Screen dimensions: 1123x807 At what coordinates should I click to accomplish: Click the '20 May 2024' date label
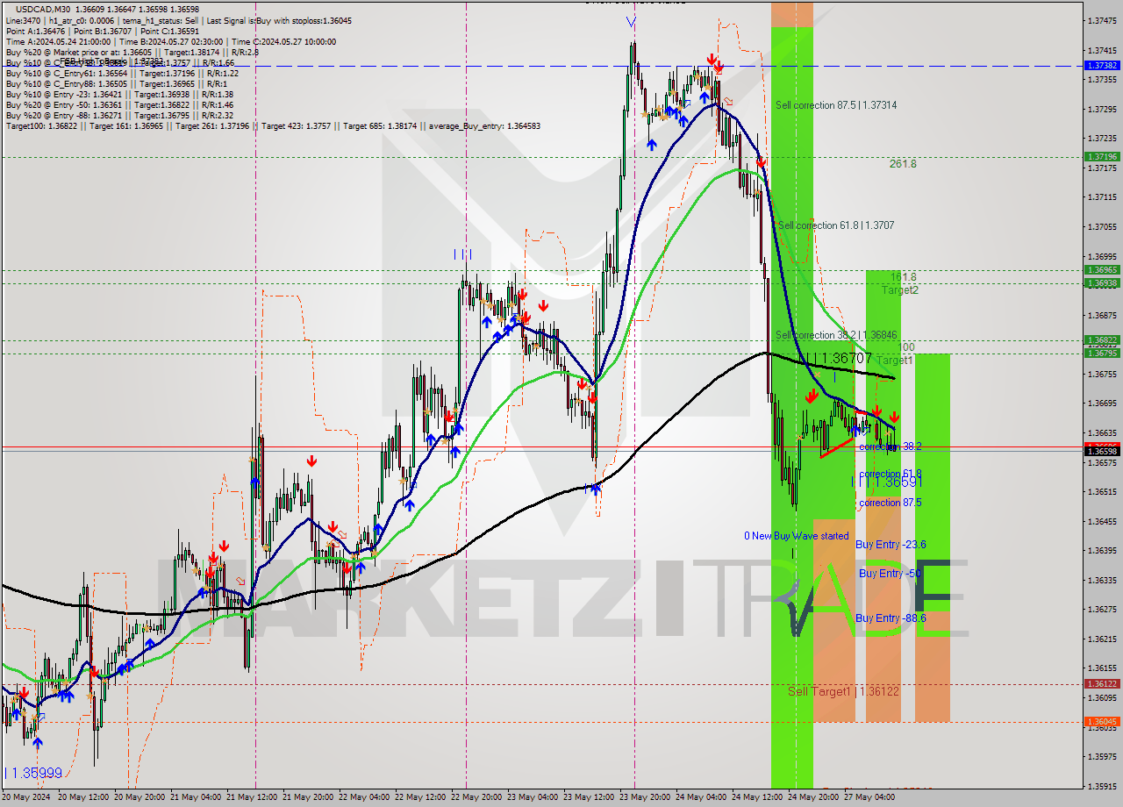[27, 797]
